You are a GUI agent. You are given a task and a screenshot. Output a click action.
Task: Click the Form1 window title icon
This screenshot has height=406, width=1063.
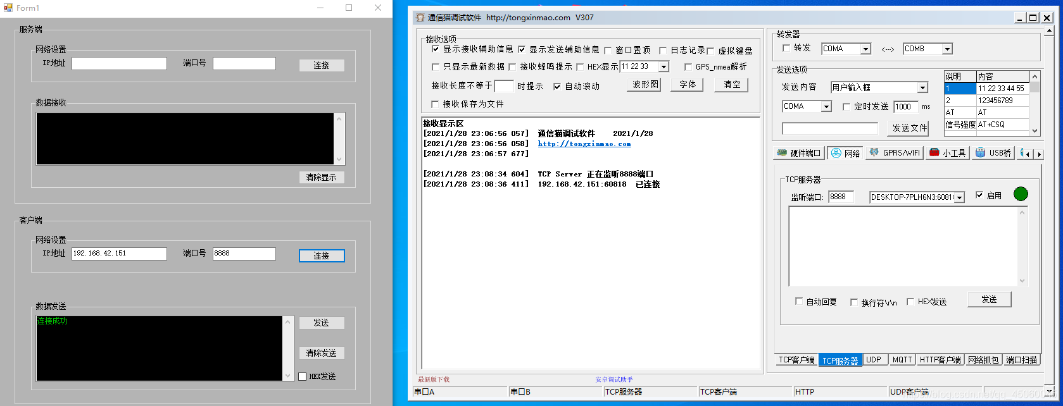coord(8,8)
